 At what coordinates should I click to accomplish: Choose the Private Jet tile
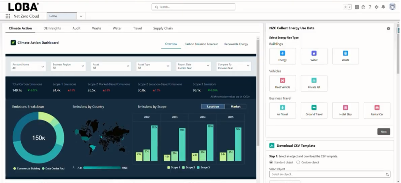click(314, 83)
